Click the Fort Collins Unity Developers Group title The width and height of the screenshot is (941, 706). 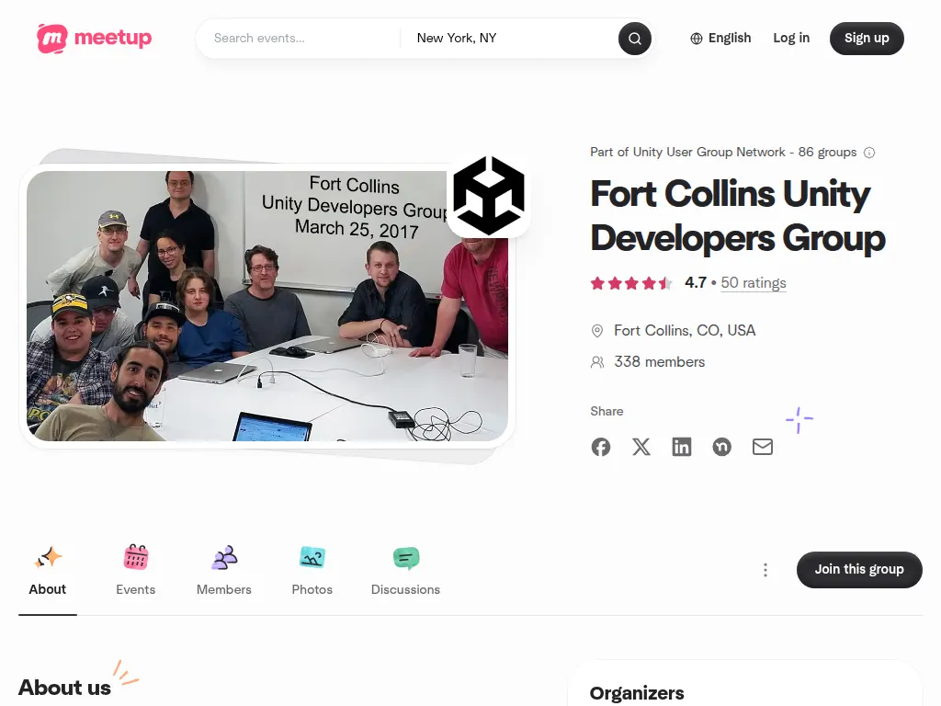point(738,215)
